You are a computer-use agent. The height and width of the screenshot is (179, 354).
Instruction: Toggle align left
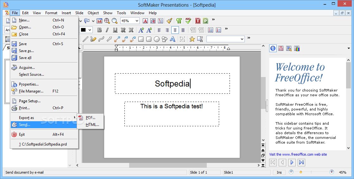click(x=159, y=30)
